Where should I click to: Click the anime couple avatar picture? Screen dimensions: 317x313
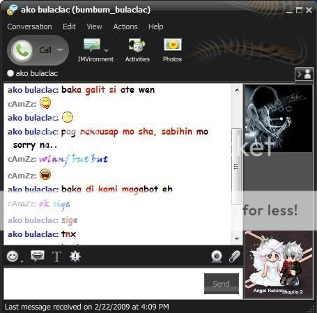[x=279, y=264]
